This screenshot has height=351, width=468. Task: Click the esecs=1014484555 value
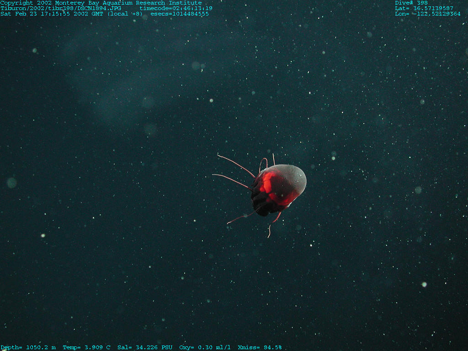point(179,14)
